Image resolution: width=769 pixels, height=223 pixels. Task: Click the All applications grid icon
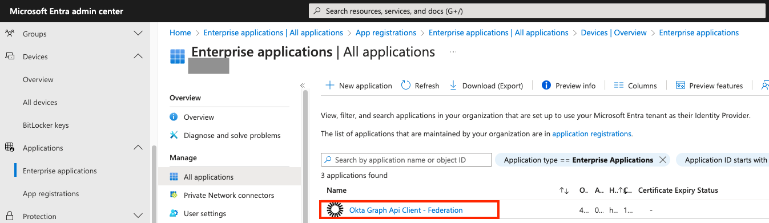(x=174, y=177)
